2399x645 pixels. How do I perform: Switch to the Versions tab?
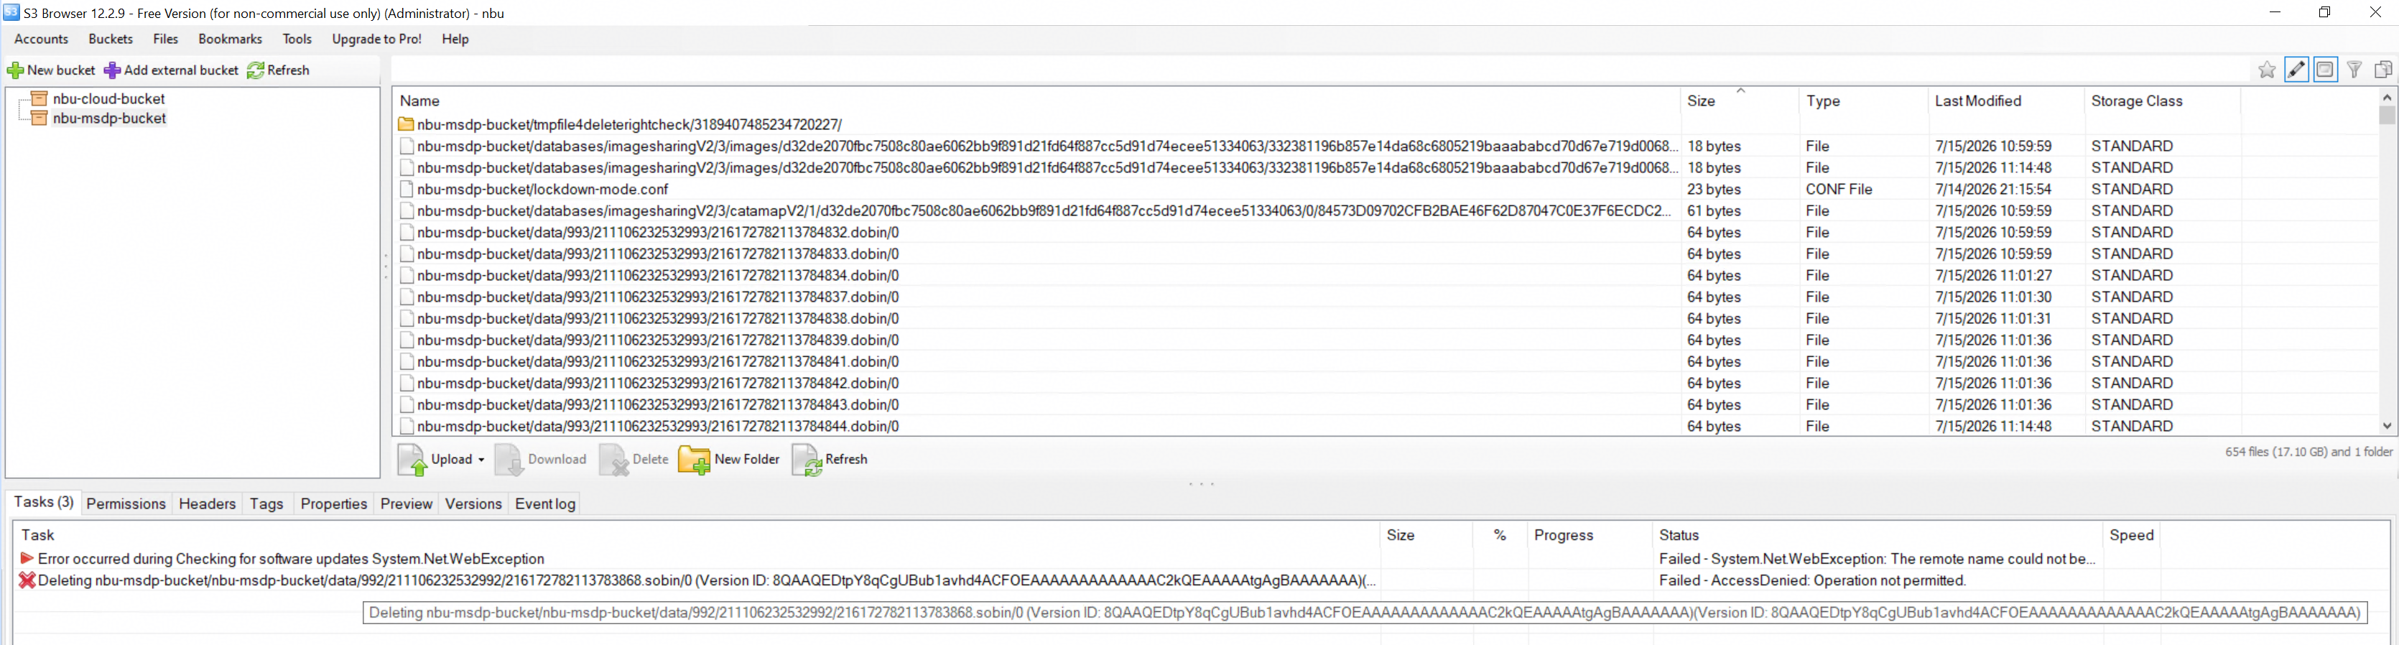[x=473, y=504]
